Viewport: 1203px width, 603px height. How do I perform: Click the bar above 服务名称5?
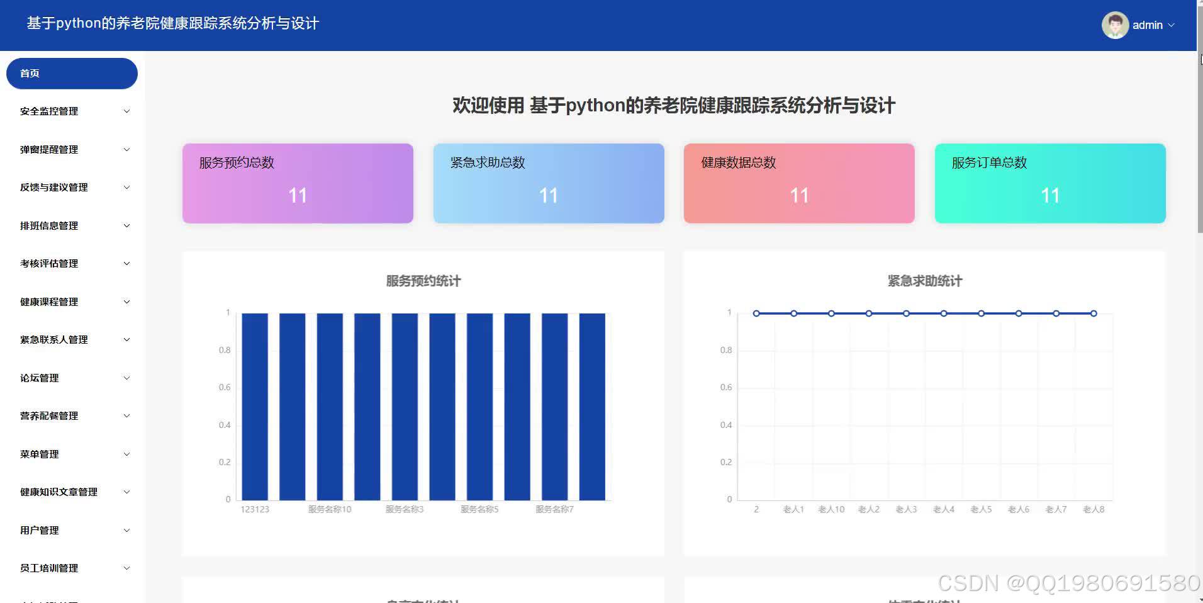[479, 407]
